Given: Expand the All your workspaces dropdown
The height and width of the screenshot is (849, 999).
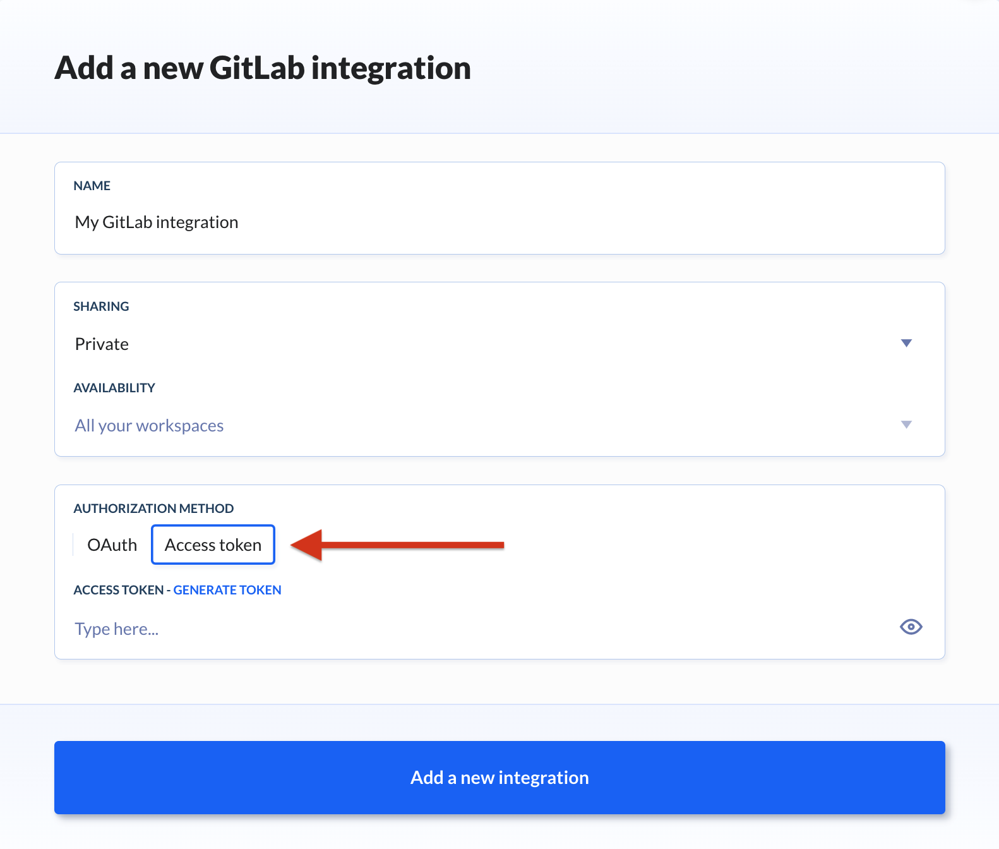Looking at the screenshot, I should pyautogui.click(x=494, y=425).
